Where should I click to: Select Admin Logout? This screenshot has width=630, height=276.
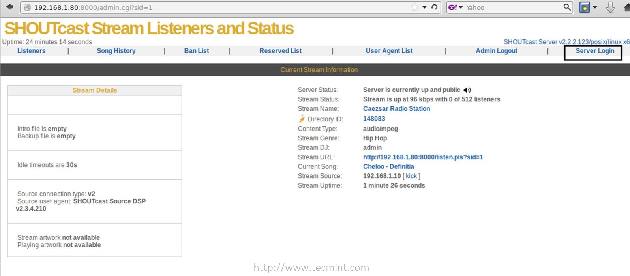click(497, 51)
